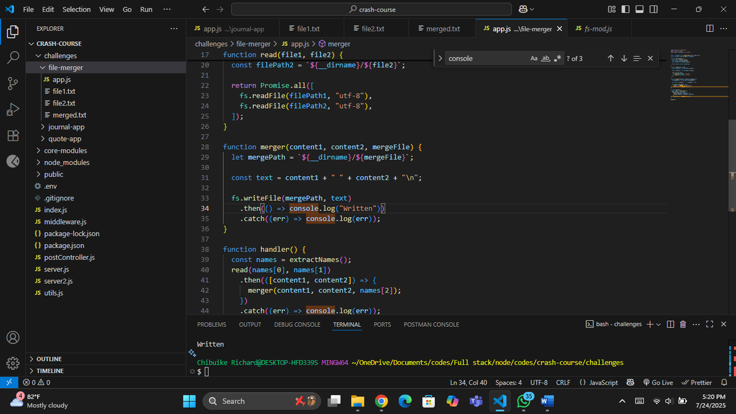The width and height of the screenshot is (736, 414).
Task: Switch to the DEBUG CONSOLE panel tab
Action: tap(297, 324)
